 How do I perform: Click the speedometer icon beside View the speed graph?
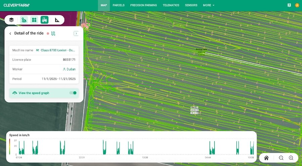[15, 93]
